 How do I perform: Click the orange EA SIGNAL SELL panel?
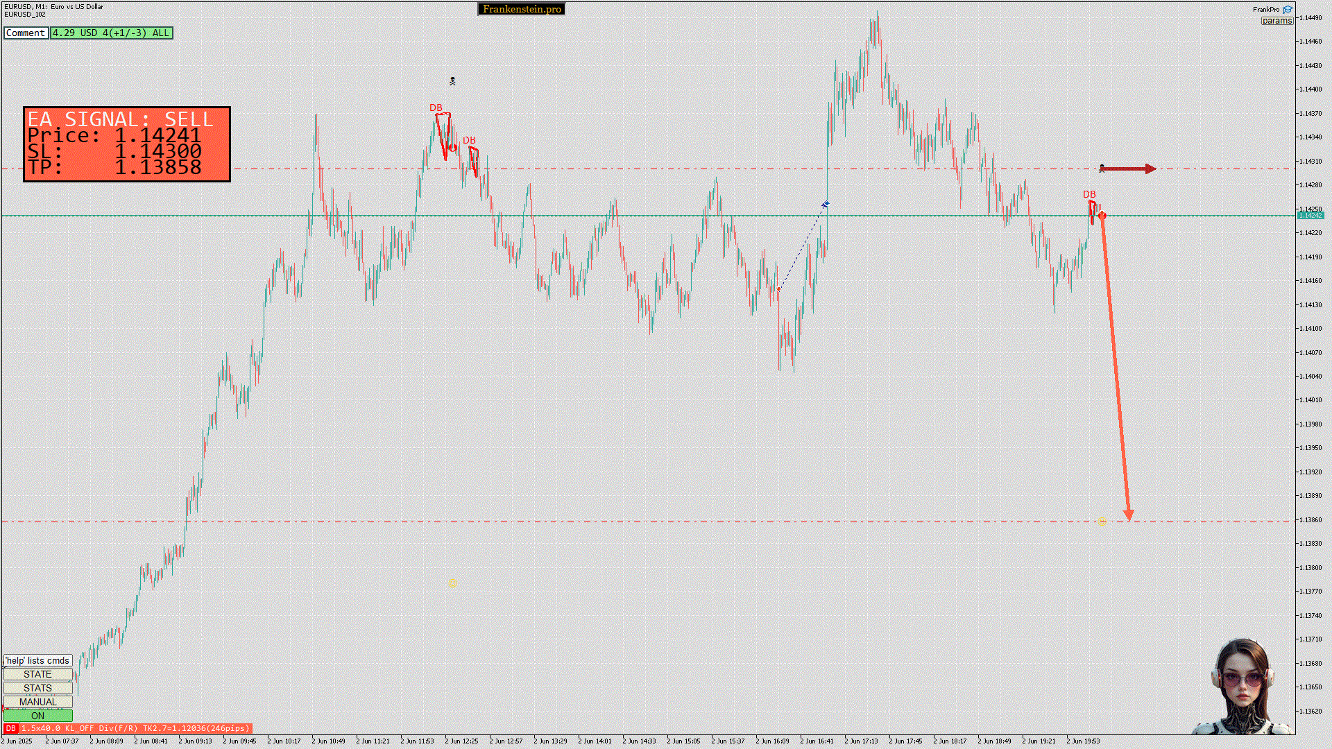[x=127, y=144]
